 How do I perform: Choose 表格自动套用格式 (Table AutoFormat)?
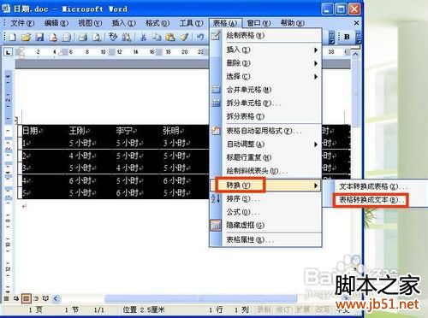click(265, 131)
